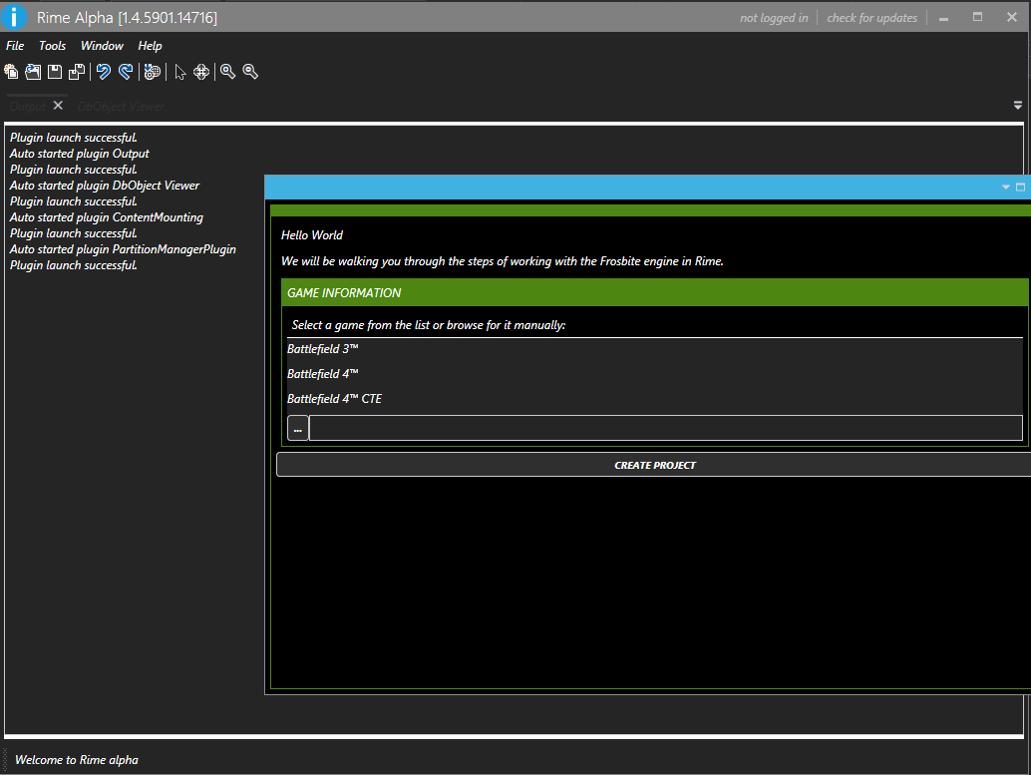This screenshot has width=1031, height=775.
Task: Click the New project toolbar icon
Action: coord(11,72)
